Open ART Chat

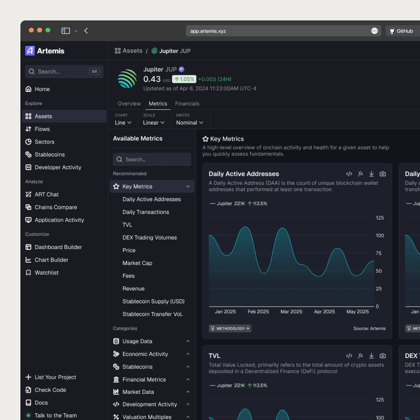point(64,194)
